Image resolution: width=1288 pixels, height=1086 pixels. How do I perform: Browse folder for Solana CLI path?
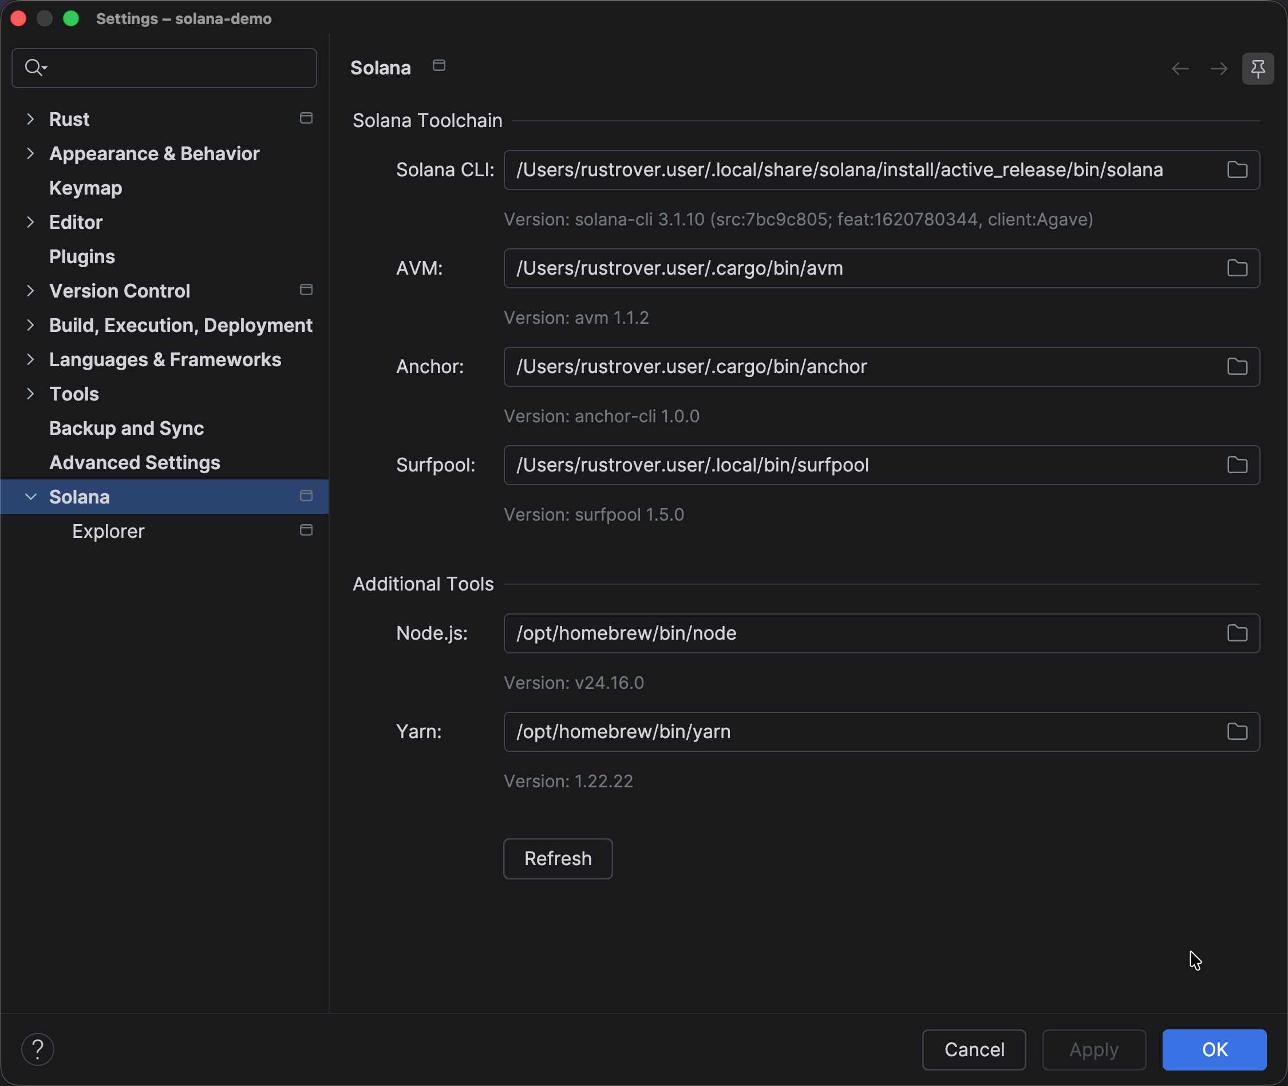click(x=1237, y=170)
